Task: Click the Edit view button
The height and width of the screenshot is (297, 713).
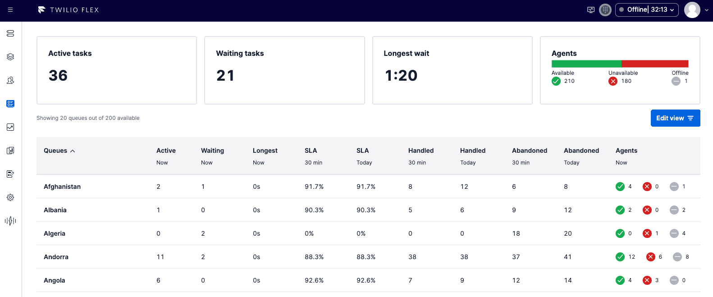Action: 675,118
